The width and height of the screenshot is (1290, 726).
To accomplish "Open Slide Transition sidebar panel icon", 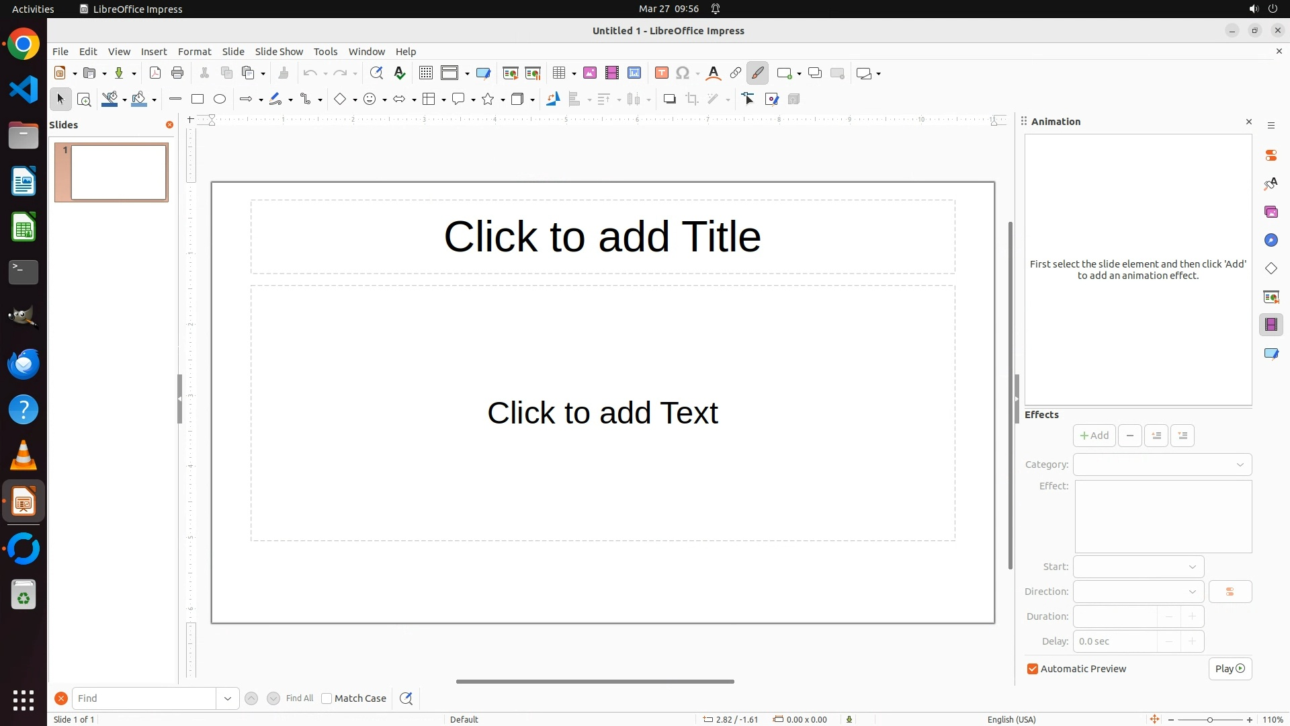I will 1271,296.
